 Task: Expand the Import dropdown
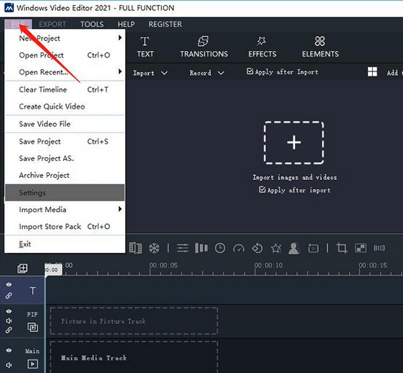tap(150, 72)
